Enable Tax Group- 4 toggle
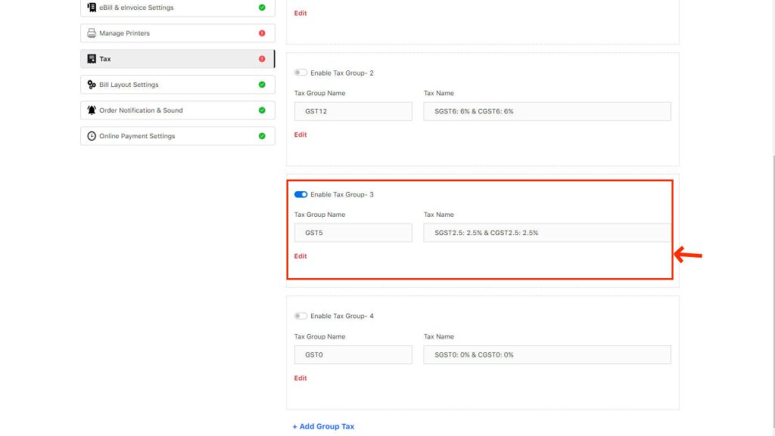Image resolution: width=775 pixels, height=436 pixels. (300, 316)
